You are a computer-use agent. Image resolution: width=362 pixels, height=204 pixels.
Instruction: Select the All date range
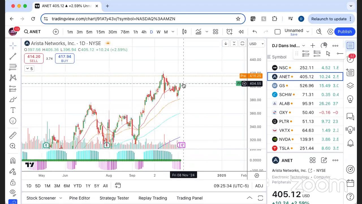pyautogui.click(x=105, y=186)
